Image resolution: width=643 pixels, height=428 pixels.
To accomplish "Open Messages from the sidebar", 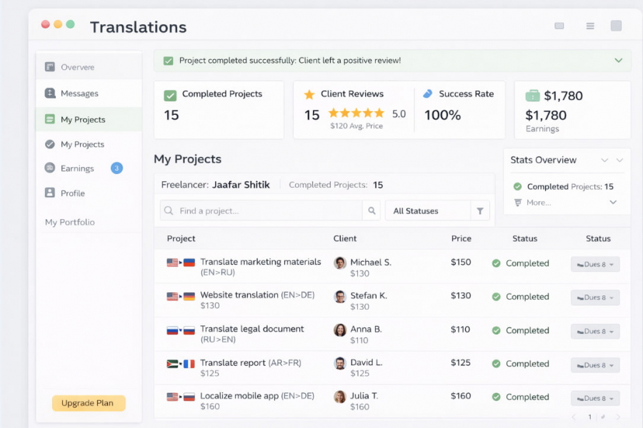I will click(79, 93).
